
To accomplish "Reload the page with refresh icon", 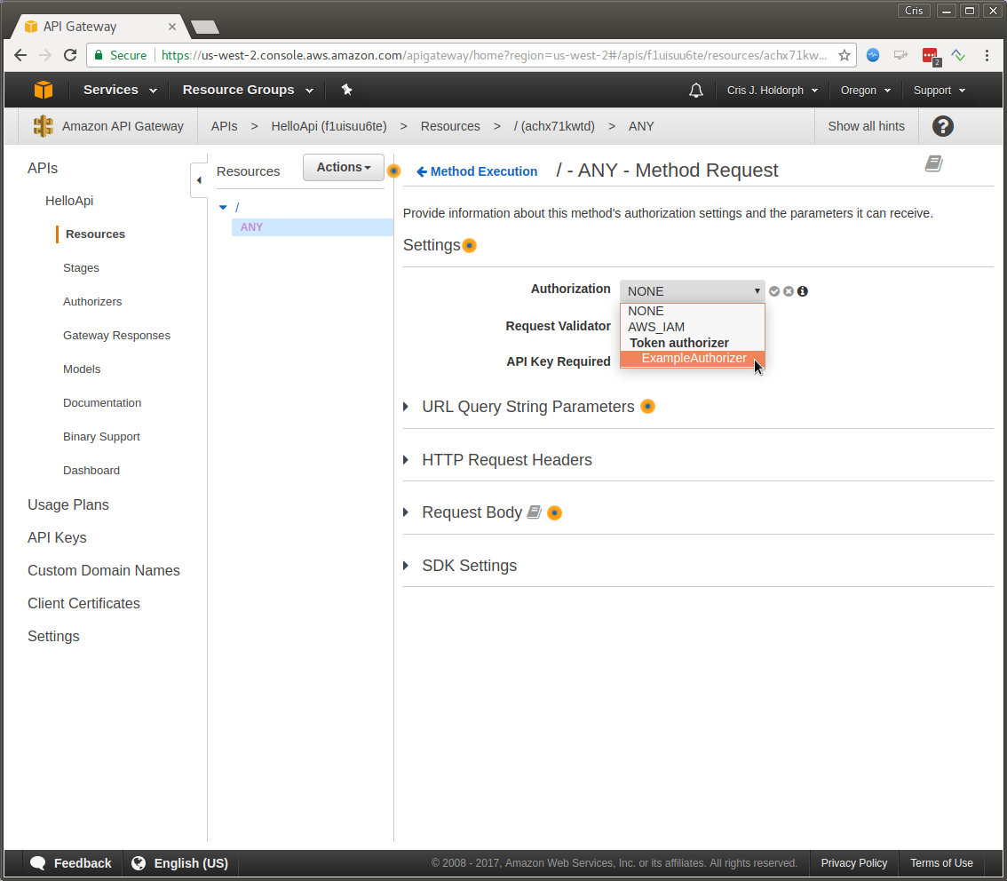I will click(x=70, y=55).
